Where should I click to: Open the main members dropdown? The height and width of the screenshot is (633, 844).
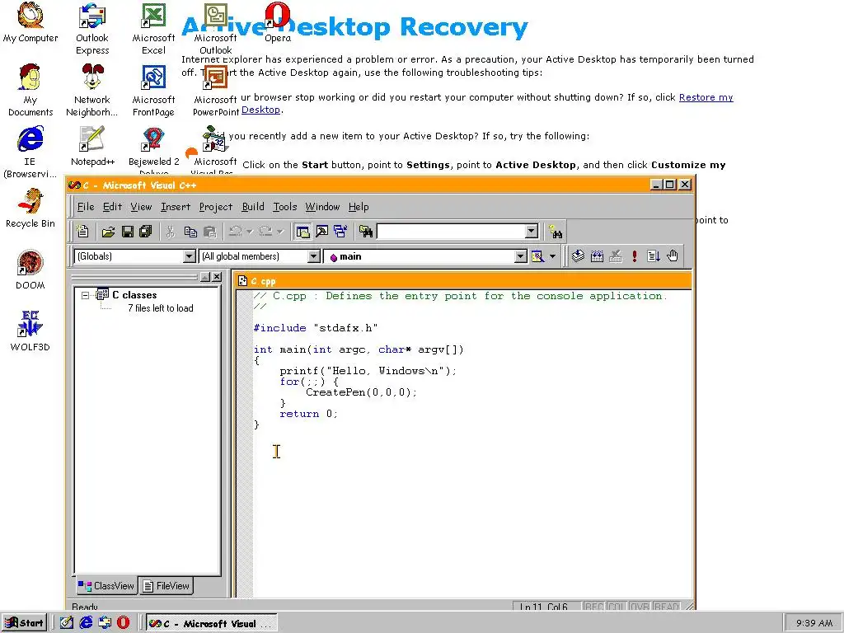(521, 256)
